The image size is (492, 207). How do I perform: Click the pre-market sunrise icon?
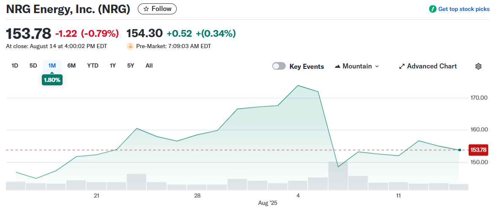(130, 46)
